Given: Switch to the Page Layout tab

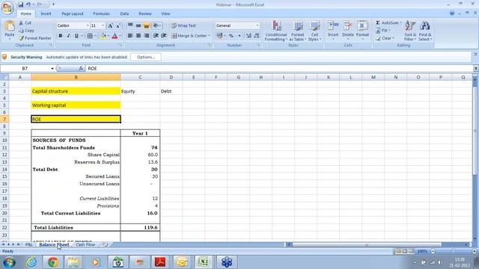Looking at the screenshot, I should click(x=73, y=13).
